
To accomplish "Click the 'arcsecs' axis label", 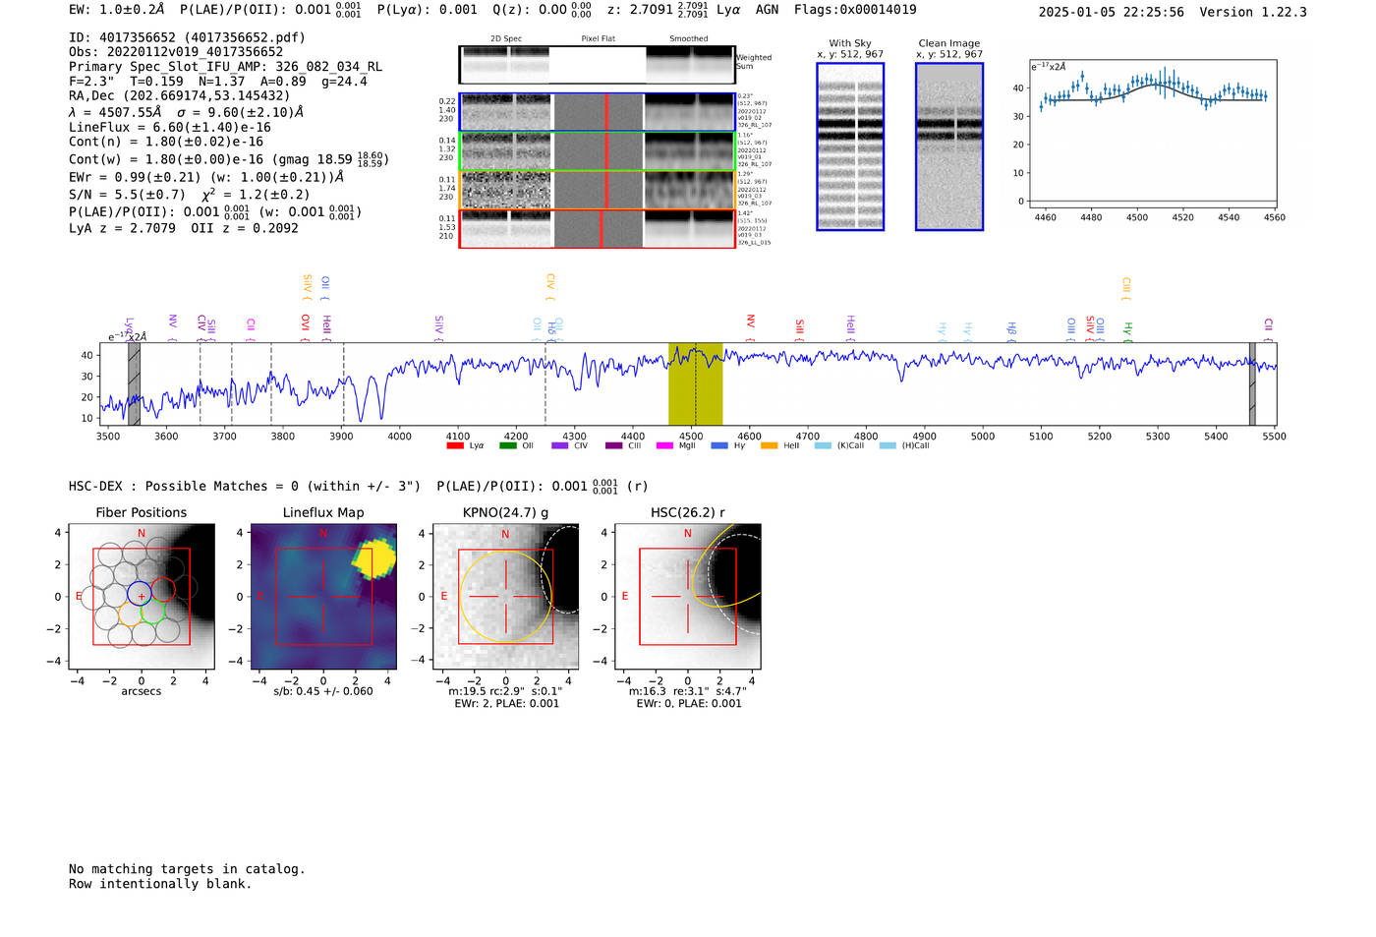I will tap(142, 691).
